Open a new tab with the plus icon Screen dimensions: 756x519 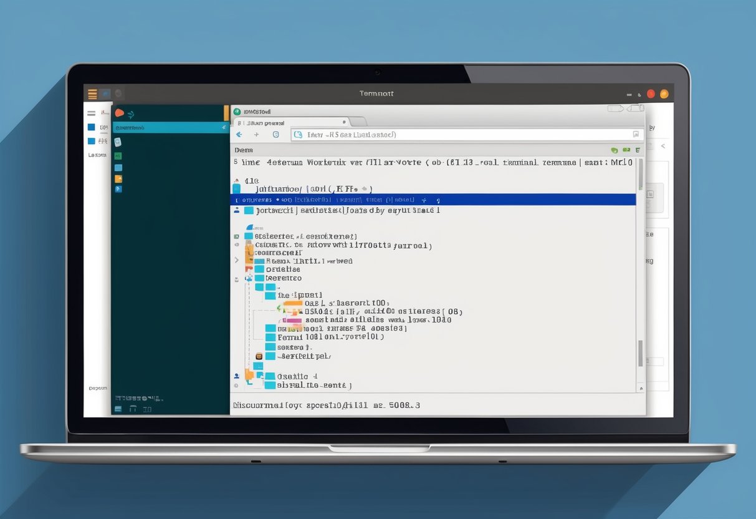(257, 134)
